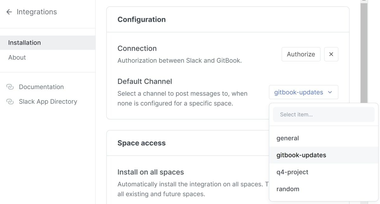
Task: Click the Configuration section header
Action: coord(142,19)
